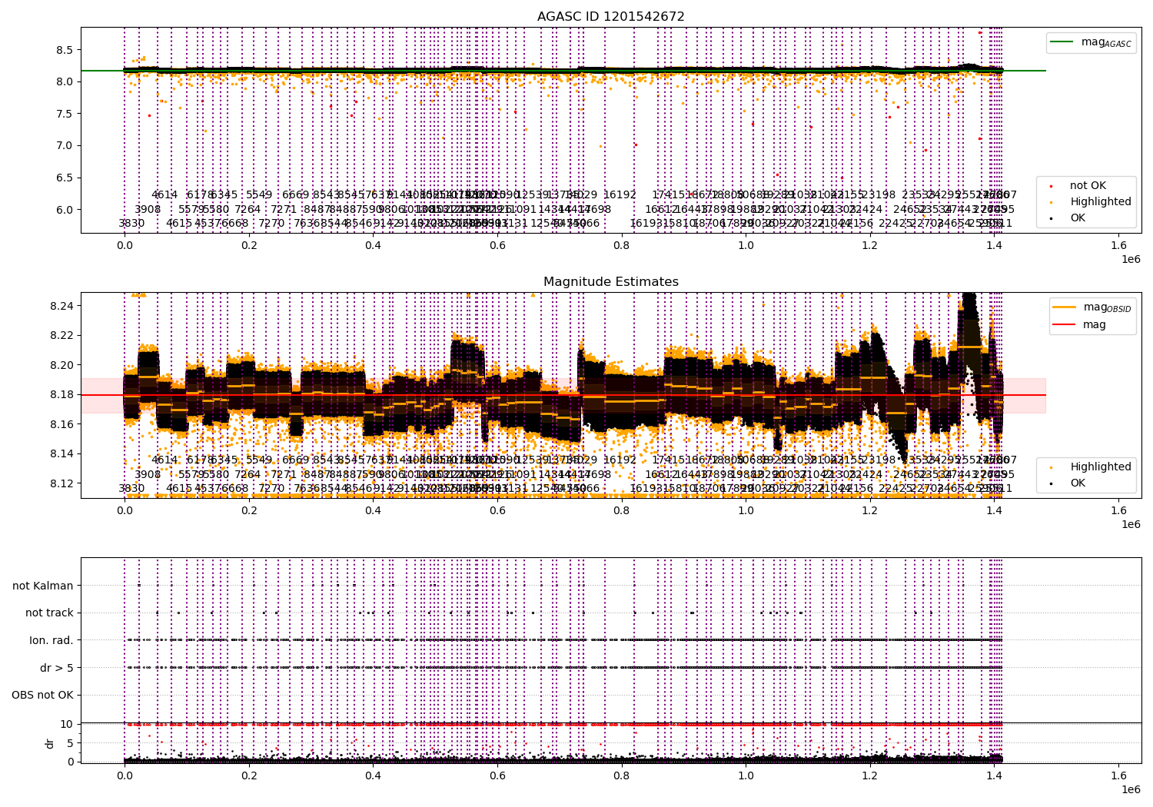Image resolution: width=1153 pixels, height=807 pixels.
Task: Click the 0.8 x-axis tick under Magnitude Estimates
Action: tap(621, 511)
